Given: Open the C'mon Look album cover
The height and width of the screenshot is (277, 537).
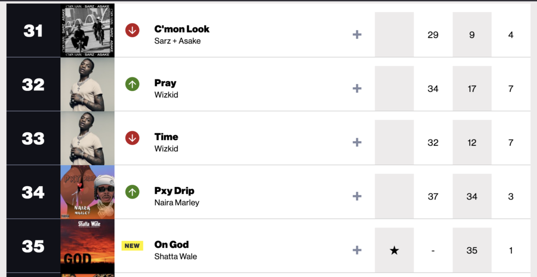Looking at the screenshot, I should click(x=88, y=30).
